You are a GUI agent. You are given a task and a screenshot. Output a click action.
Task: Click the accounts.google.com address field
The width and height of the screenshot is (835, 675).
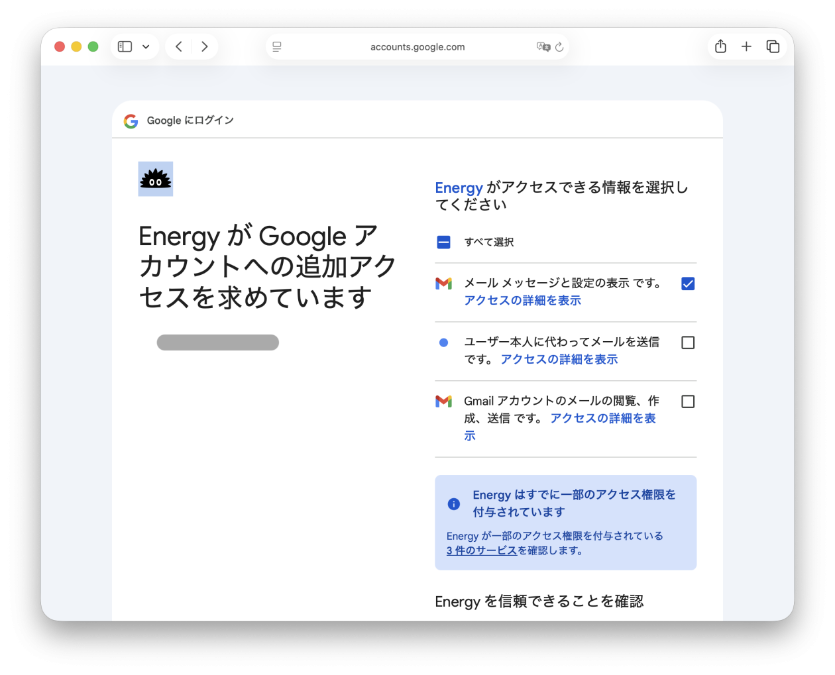(x=417, y=47)
